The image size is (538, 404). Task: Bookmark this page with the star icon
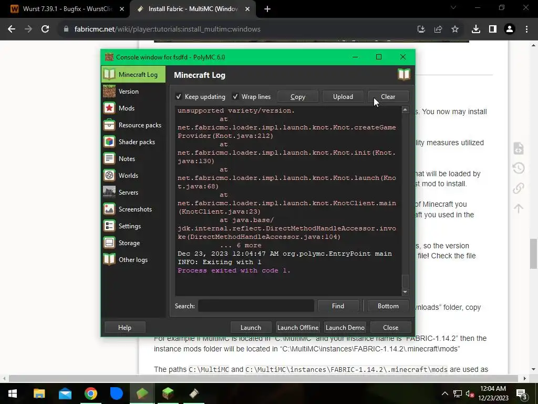455,29
